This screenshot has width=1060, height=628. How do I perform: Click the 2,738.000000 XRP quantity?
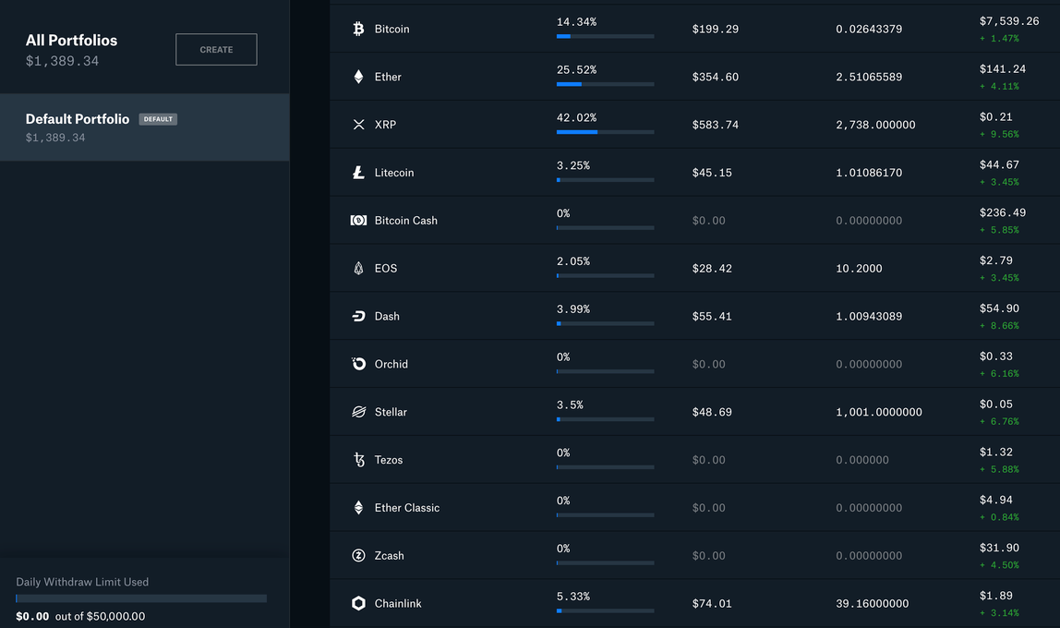point(875,125)
